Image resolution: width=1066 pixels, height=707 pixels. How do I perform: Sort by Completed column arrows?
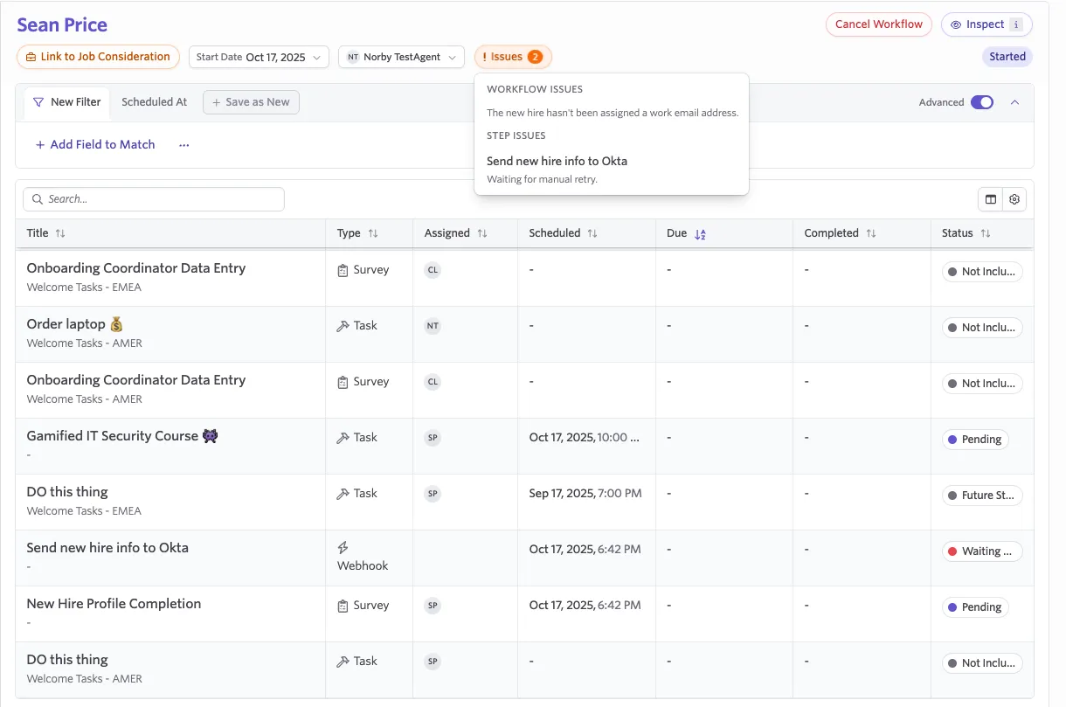871,233
